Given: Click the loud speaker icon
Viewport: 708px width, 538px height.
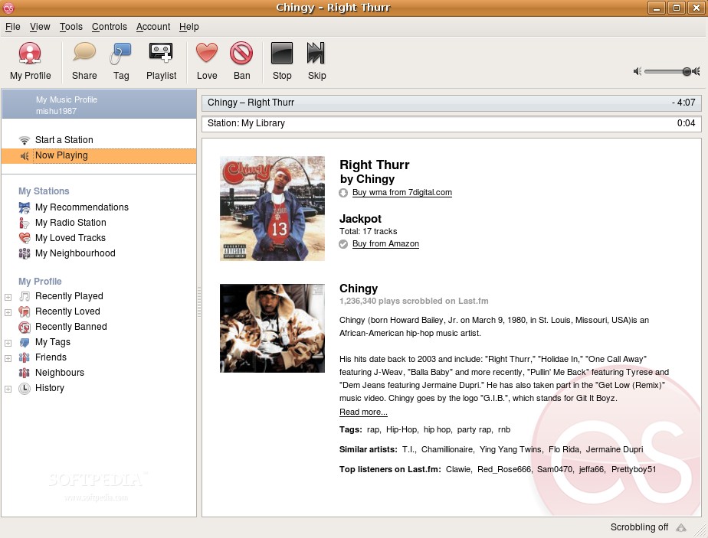Looking at the screenshot, I should [696, 71].
